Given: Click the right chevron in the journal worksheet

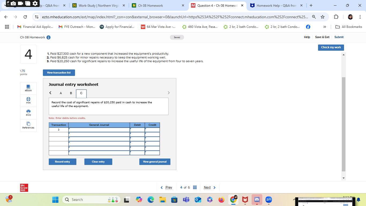Looking at the screenshot, I should tap(169, 93).
